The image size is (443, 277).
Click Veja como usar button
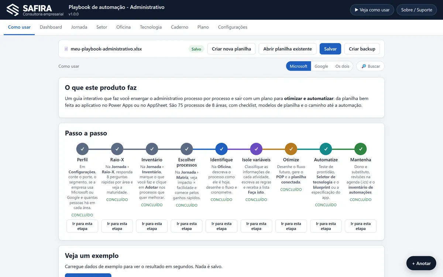(x=372, y=10)
